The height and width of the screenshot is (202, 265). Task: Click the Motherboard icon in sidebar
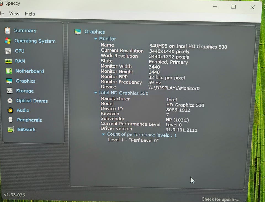pyautogui.click(x=9, y=71)
